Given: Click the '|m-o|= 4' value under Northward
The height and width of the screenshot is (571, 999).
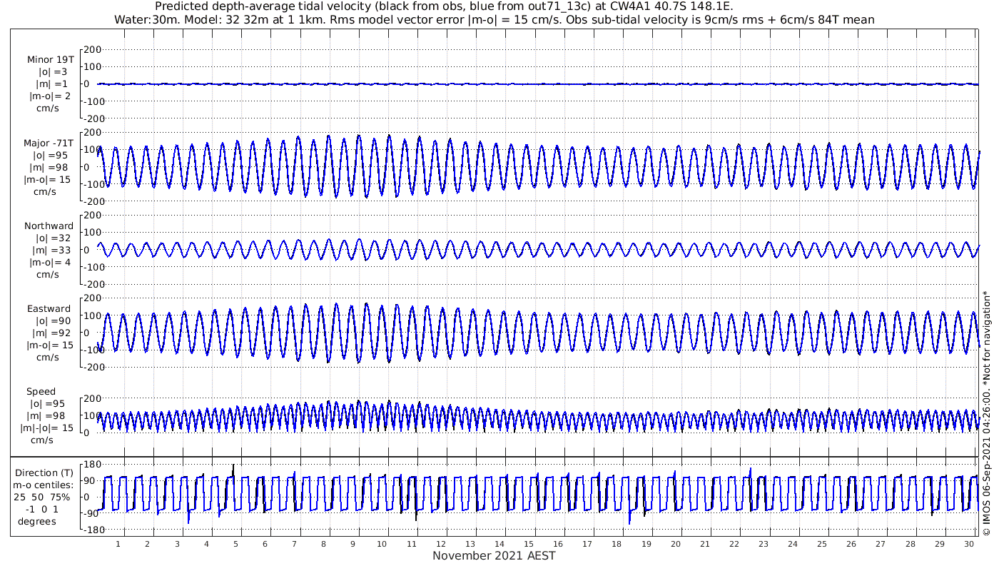Looking at the screenshot, I should click(x=50, y=263).
